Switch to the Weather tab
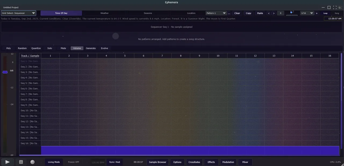This screenshot has width=344, height=166. click(x=105, y=13)
